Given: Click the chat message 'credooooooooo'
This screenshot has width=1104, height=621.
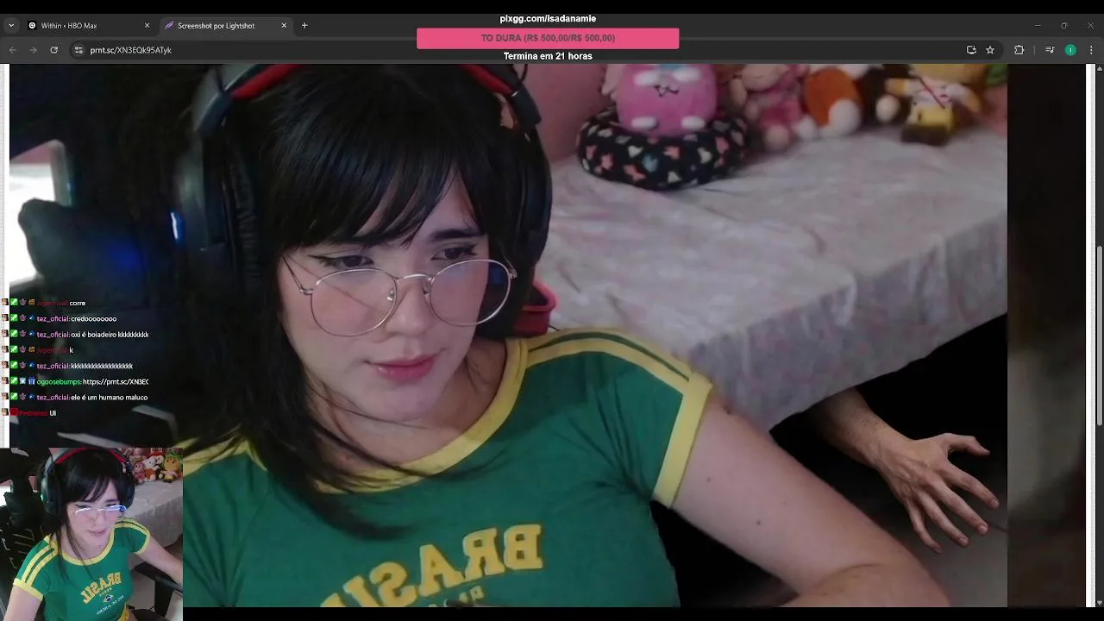Looking at the screenshot, I should [93, 319].
